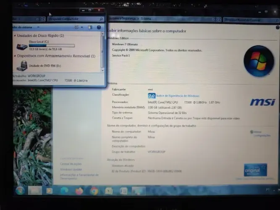
Task: Open Disco Local (C:) drive icon
Action: pyautogui.click(x=22, y=47)
